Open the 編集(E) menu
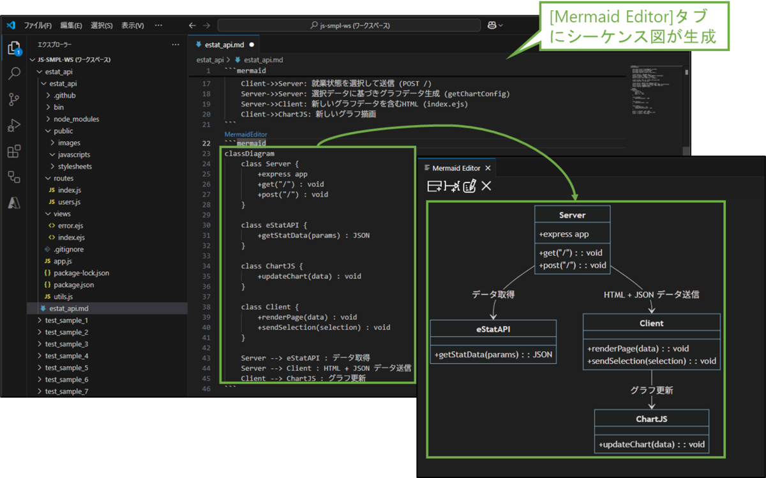The width and height of the screenshot is (766, 478). point(71,26)
